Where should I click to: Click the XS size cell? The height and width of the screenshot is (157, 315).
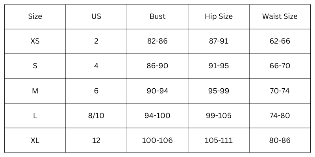click(x=35, y=41)
